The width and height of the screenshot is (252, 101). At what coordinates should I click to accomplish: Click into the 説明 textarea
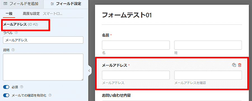pos(43,67)
